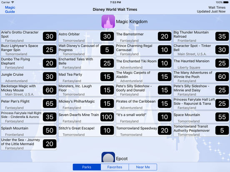The image size is (230, 172).
Task: Select Fairytale Hall Cinderella & Aurora card
Action: click(29, 117)
